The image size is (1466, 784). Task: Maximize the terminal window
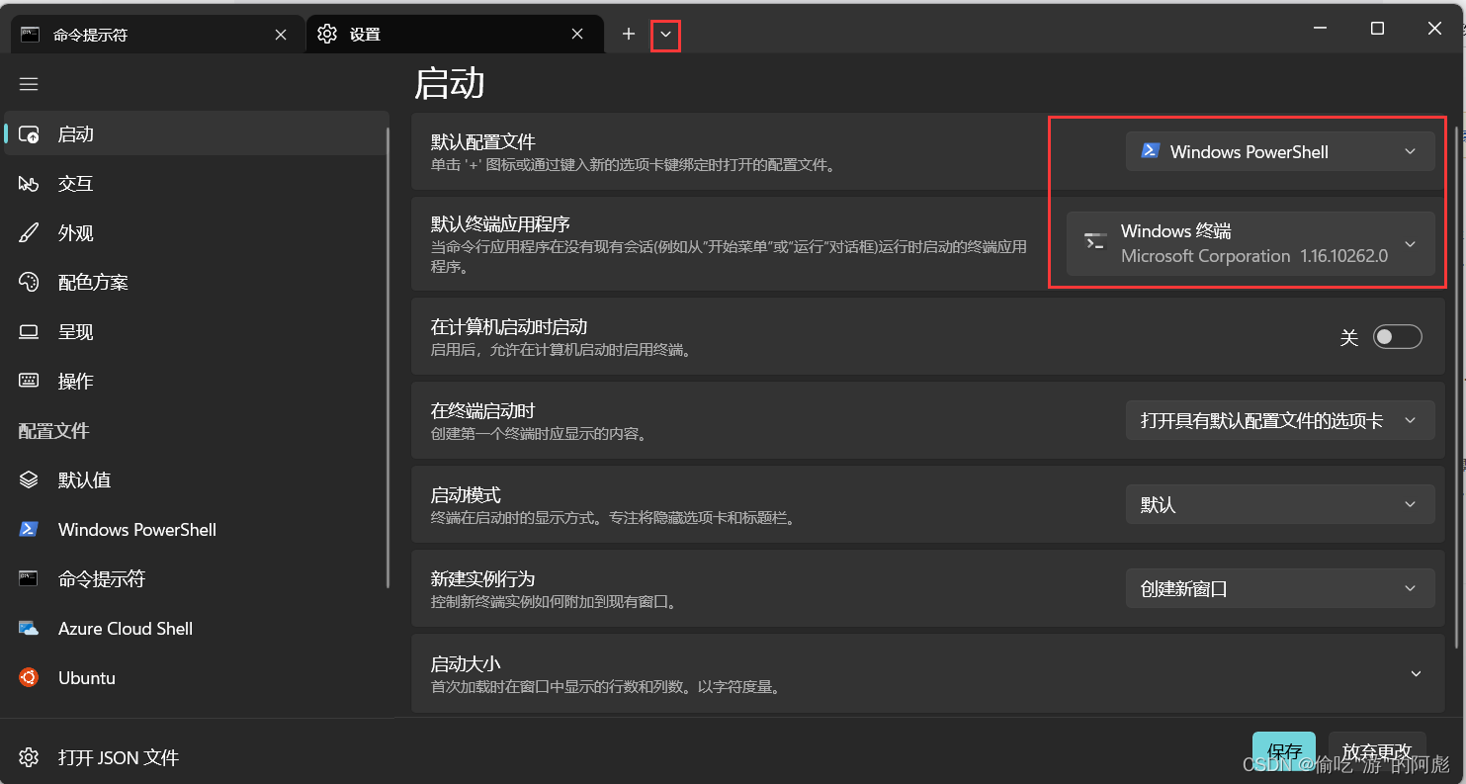point(1377,29)
